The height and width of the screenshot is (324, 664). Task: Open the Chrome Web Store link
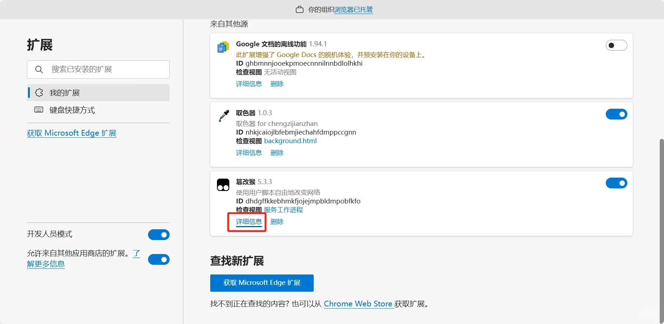(358, 304)
